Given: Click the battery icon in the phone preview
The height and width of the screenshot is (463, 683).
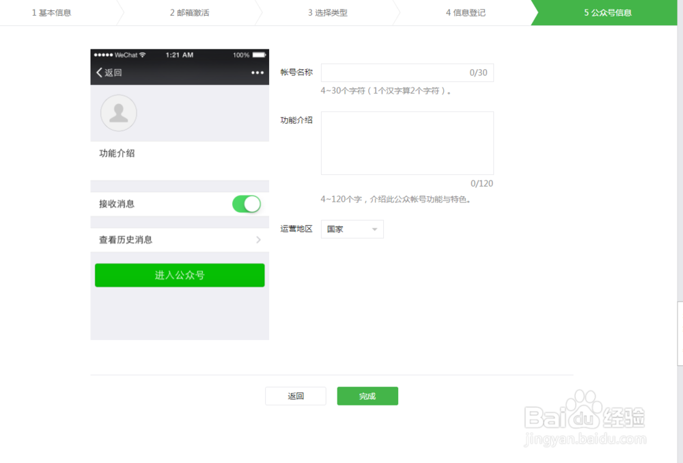Looking at the screenshot, I should (258, 55).
